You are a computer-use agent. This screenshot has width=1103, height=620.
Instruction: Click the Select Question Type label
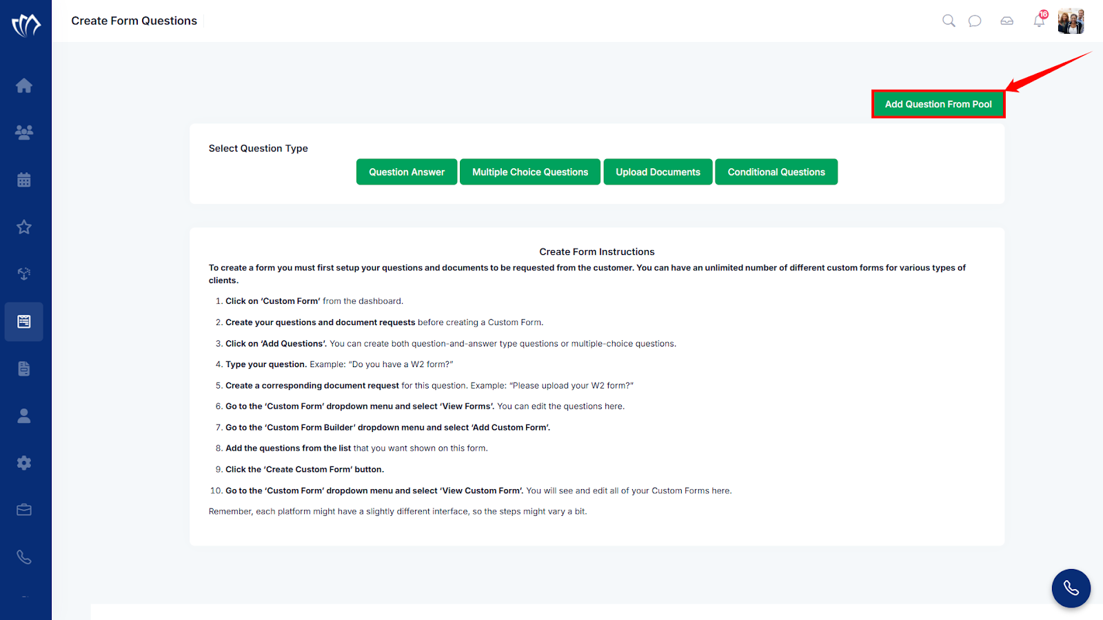click(x=259, y=148)
